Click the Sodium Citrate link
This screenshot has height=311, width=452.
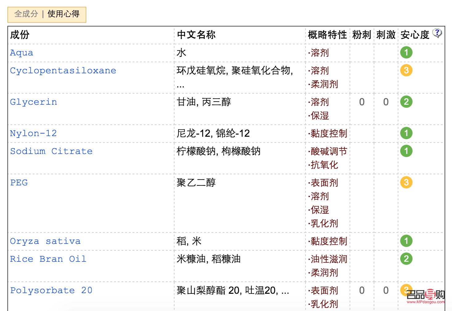(x=51, y=151)
